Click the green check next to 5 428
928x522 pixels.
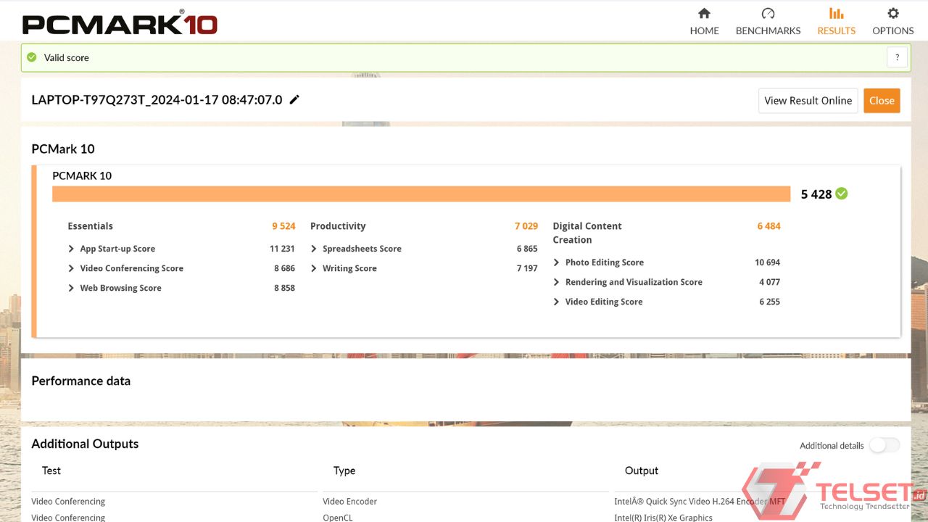click(x=841, y=194)
